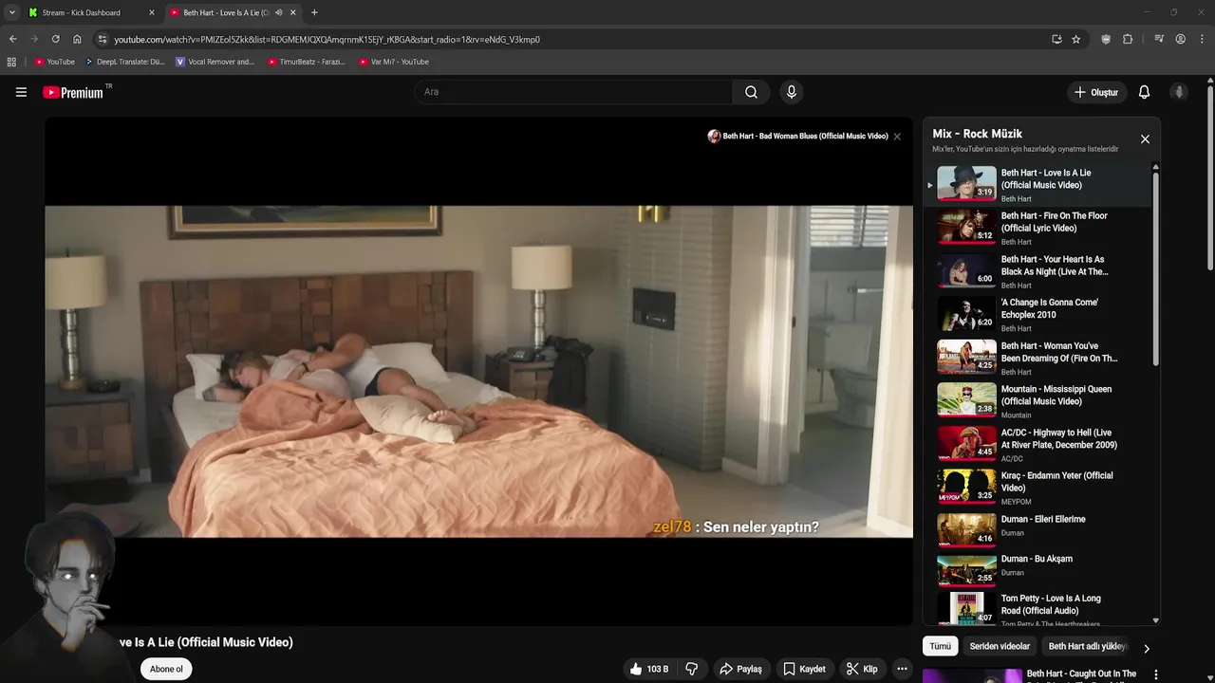Open the Chrome profile icon
The image size is (1215, 683).
pos(1180,39)
